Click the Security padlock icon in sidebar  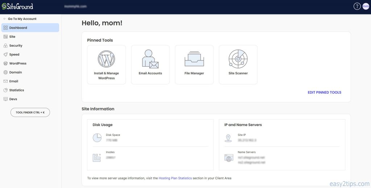5,46
